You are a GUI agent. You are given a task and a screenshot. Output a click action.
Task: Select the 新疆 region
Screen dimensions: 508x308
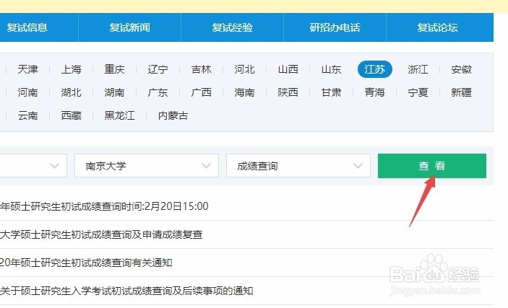[461, 92]
